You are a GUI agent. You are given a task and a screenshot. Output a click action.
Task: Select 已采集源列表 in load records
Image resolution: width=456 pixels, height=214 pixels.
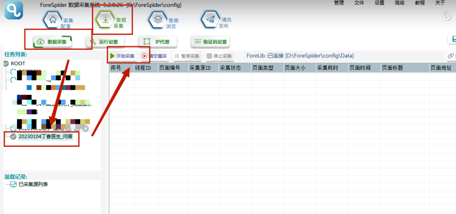click(x=33, y=184)
